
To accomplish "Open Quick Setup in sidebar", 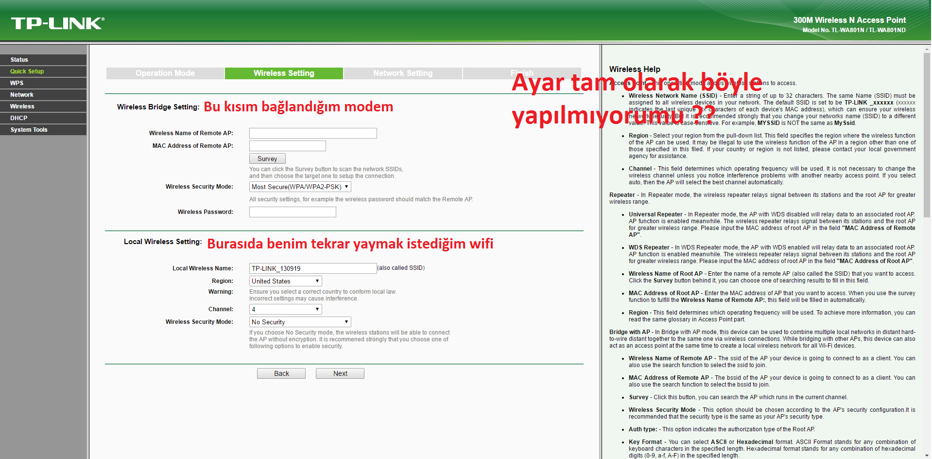I will [43, 71].
